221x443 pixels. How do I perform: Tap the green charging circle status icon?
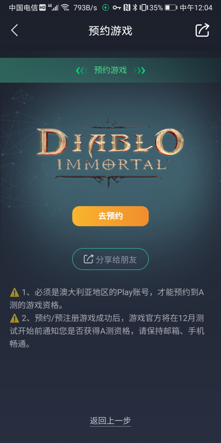106,8
